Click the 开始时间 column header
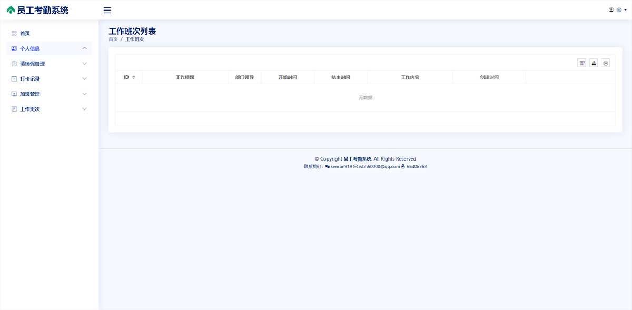Screen dimensions: 632x310 coord(288,77)
